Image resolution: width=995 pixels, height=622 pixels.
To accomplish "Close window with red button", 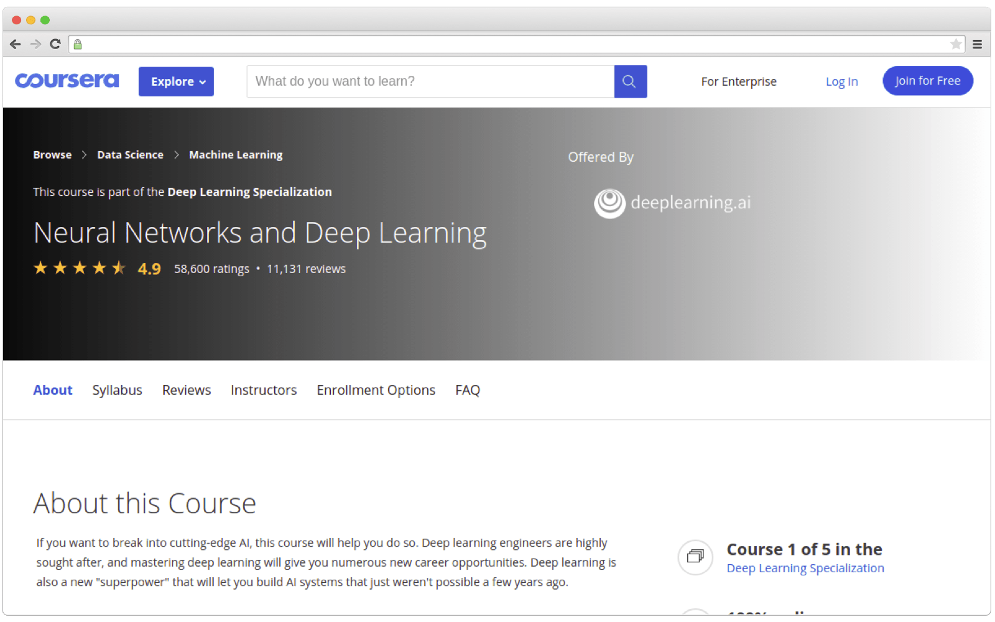I will (x=17, y=20).
